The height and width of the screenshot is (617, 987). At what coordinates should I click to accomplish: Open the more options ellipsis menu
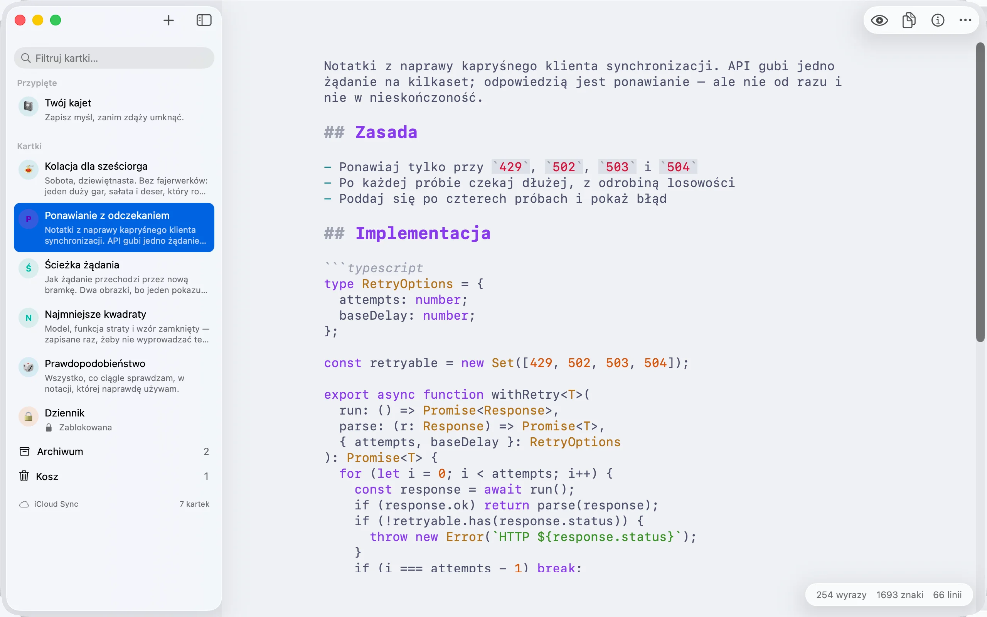pos(965,20)
